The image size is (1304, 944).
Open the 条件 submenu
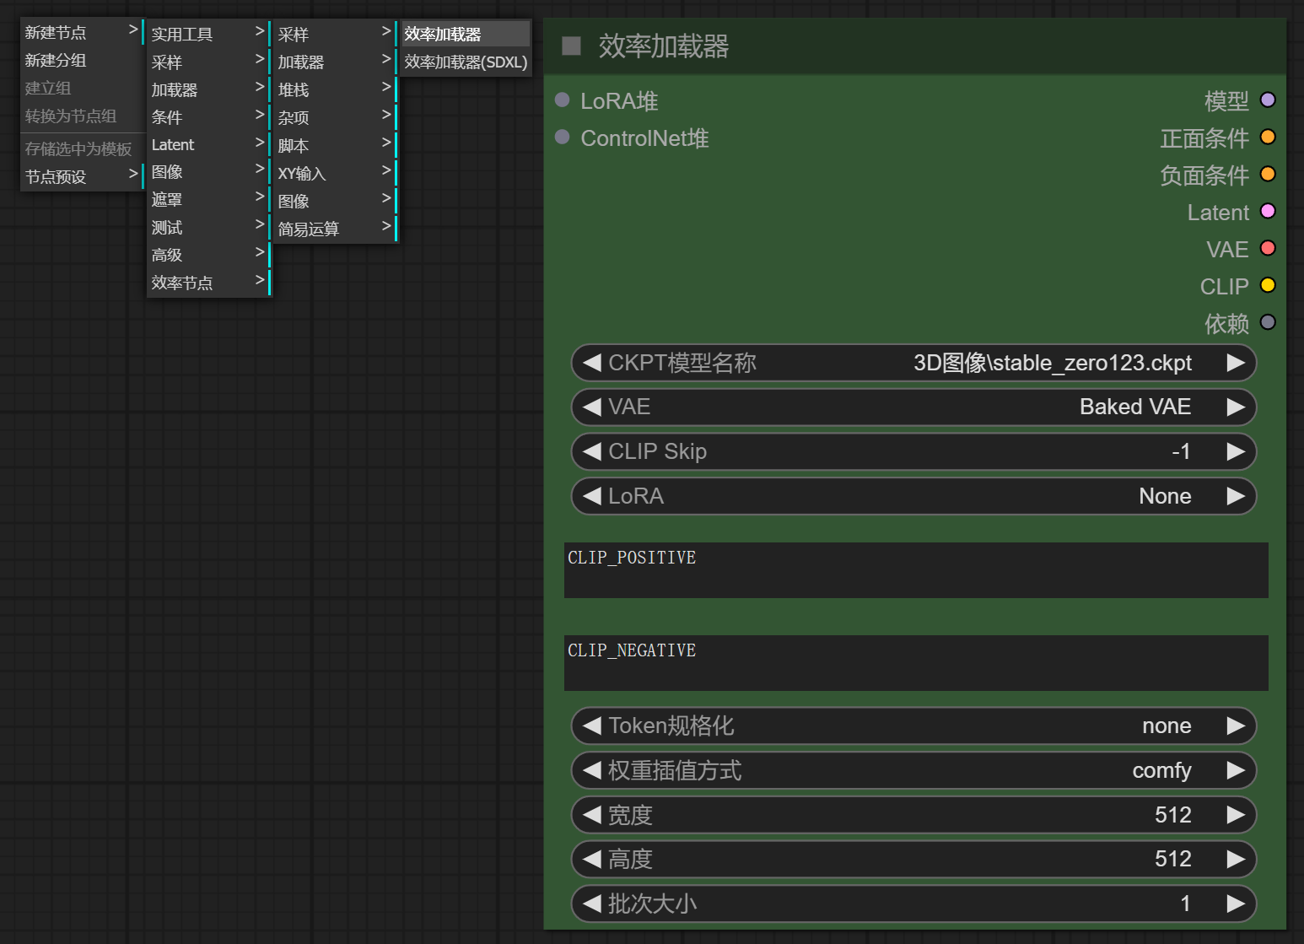point(208,117)
